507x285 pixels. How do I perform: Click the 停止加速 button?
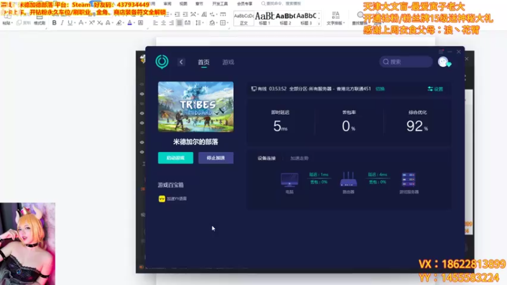[x=215, y=158]
